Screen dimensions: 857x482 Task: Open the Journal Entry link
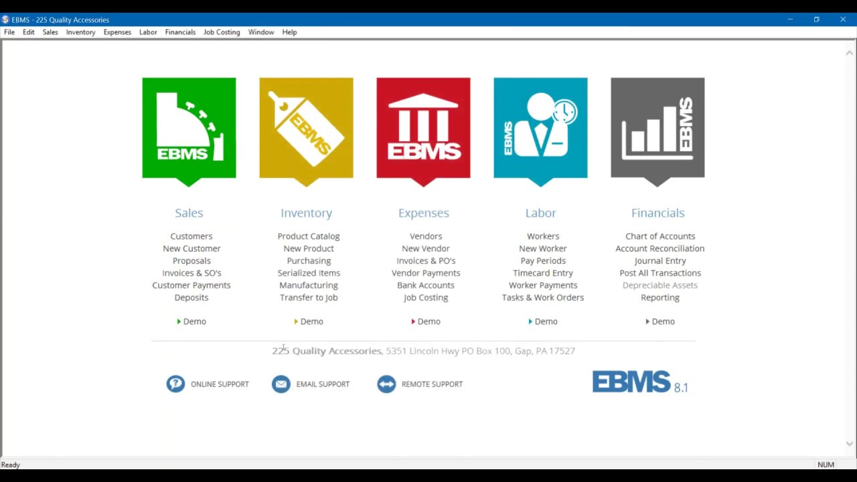tap(660, 260)
